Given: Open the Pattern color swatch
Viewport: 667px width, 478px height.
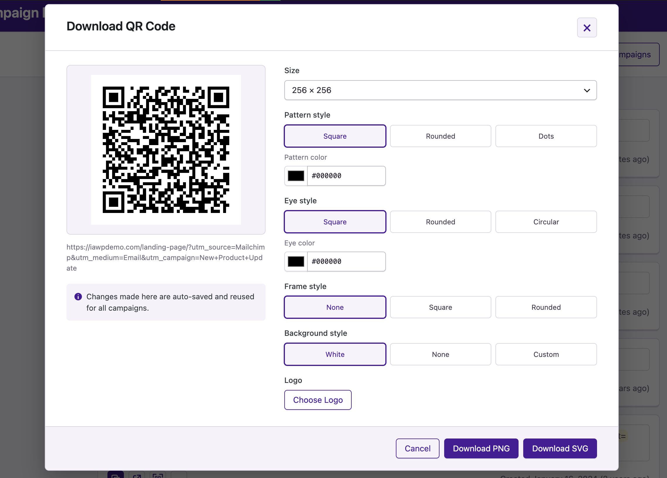Looking at the screenshot, I should tap(295, 176).
